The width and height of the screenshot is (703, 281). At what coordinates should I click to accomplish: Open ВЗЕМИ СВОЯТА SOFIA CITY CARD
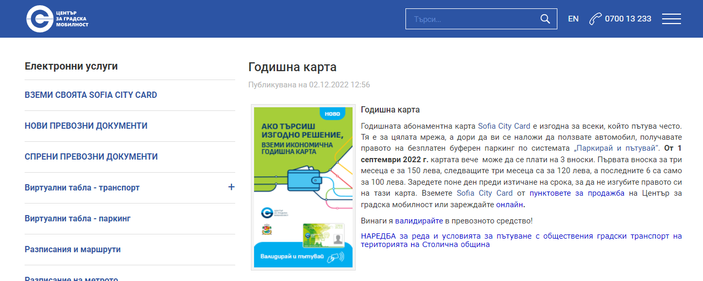coord(91,95)
